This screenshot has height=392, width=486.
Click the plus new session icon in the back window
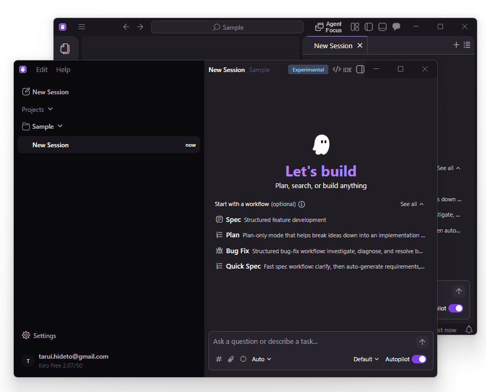(456, 45)
